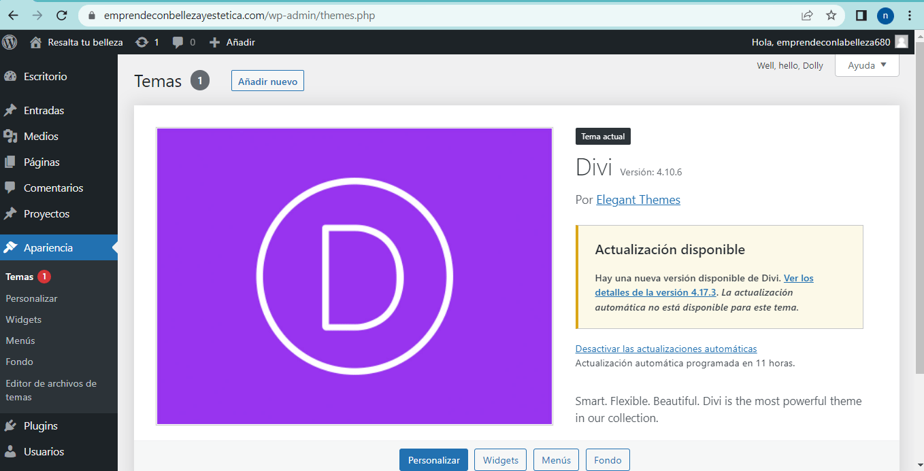924x471 pixels.
Task: Click the Escritorio dashboard icon
Action: 10,76
